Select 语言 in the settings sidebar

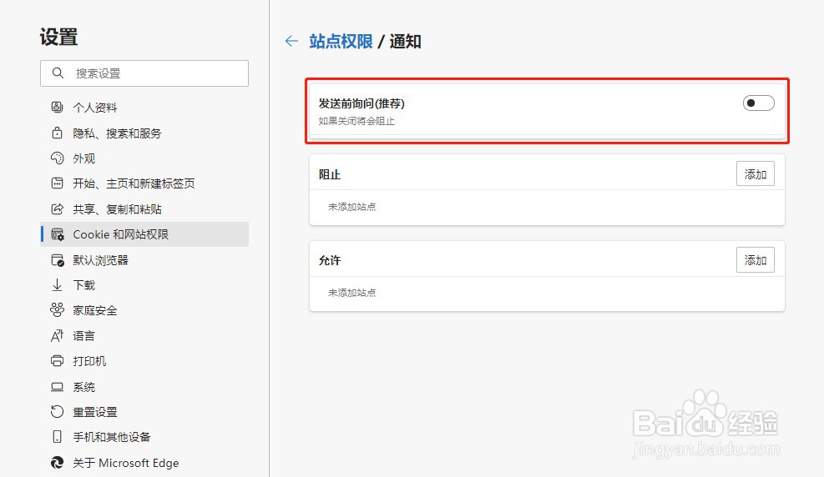[144, 336]
